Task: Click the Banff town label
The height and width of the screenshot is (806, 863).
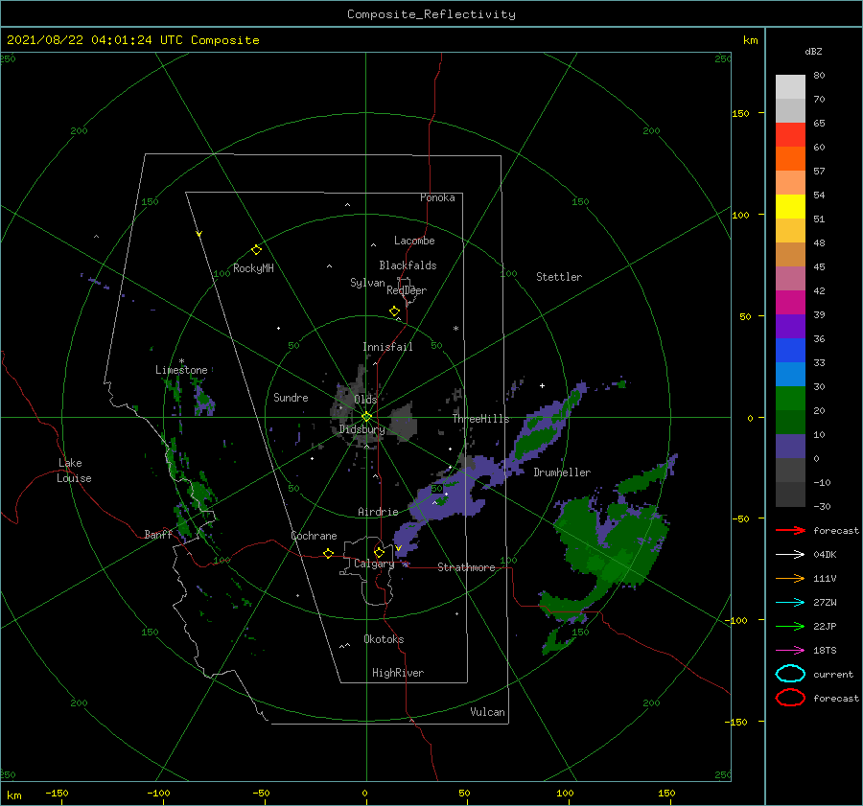Action: click(158, 534)
